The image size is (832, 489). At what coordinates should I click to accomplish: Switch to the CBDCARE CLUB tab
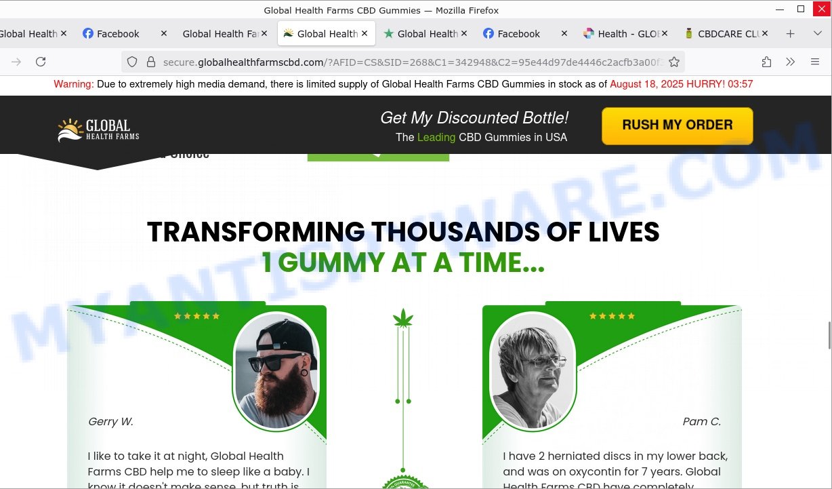[724, 33]
